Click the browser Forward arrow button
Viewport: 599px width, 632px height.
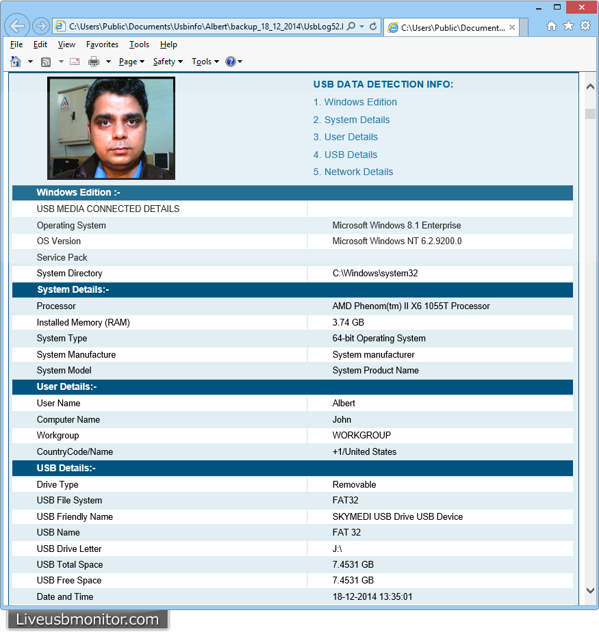click(x=40, y=26)
